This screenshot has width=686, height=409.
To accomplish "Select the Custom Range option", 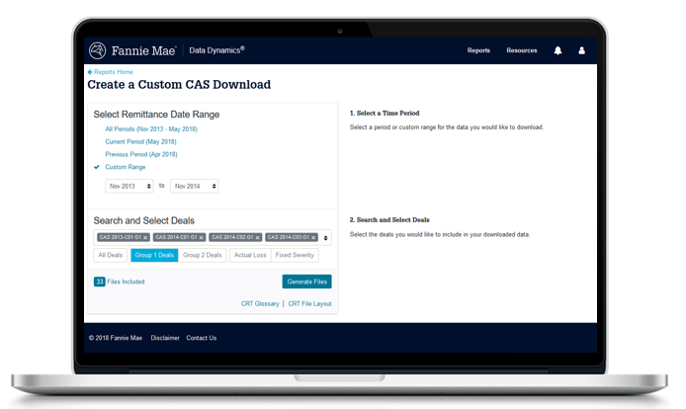I will pos(126,167).
